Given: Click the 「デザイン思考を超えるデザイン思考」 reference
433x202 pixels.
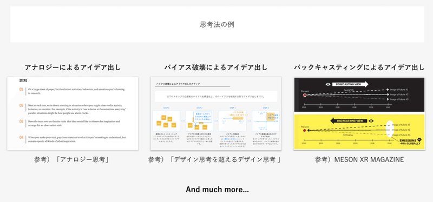Looking at the screenshot, I should coord(225,159).
